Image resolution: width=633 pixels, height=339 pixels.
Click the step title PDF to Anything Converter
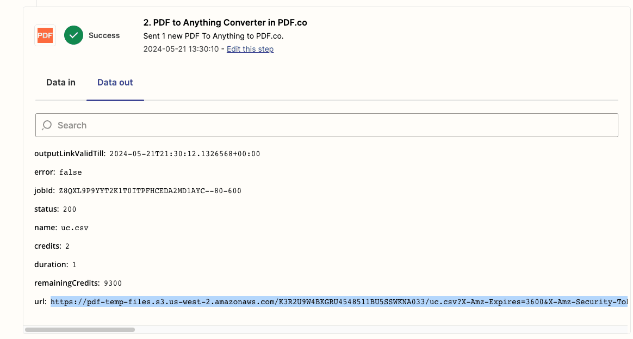point(225,22)
